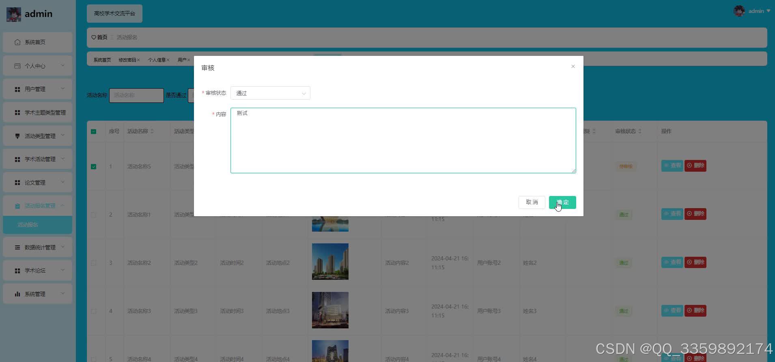Open 系统首页 in the sidebar
This screenshot has width=775, height=362.
pyautogui.click(x=37, y=42)
